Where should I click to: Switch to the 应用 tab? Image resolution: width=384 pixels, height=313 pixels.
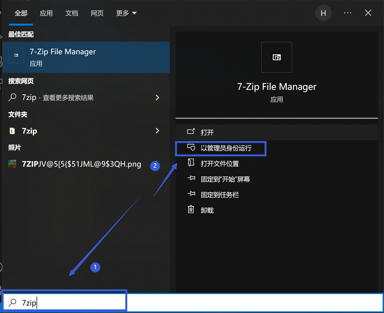[46, 13]
